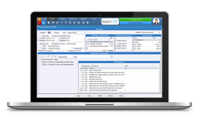This screenshot has height=121, width=203.
Task: Toggle the Cofinanciada checkbox
Action: click(82, 48)
